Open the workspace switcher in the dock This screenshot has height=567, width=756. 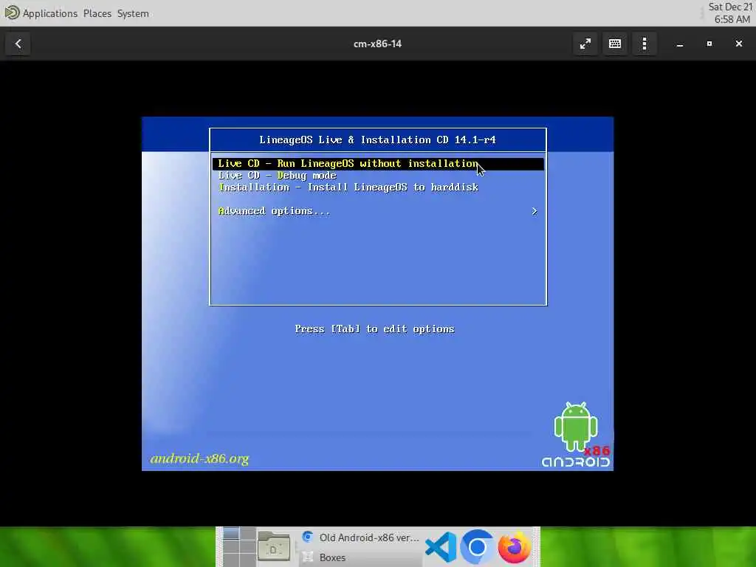pyautogui.click(x=239, y=547)
